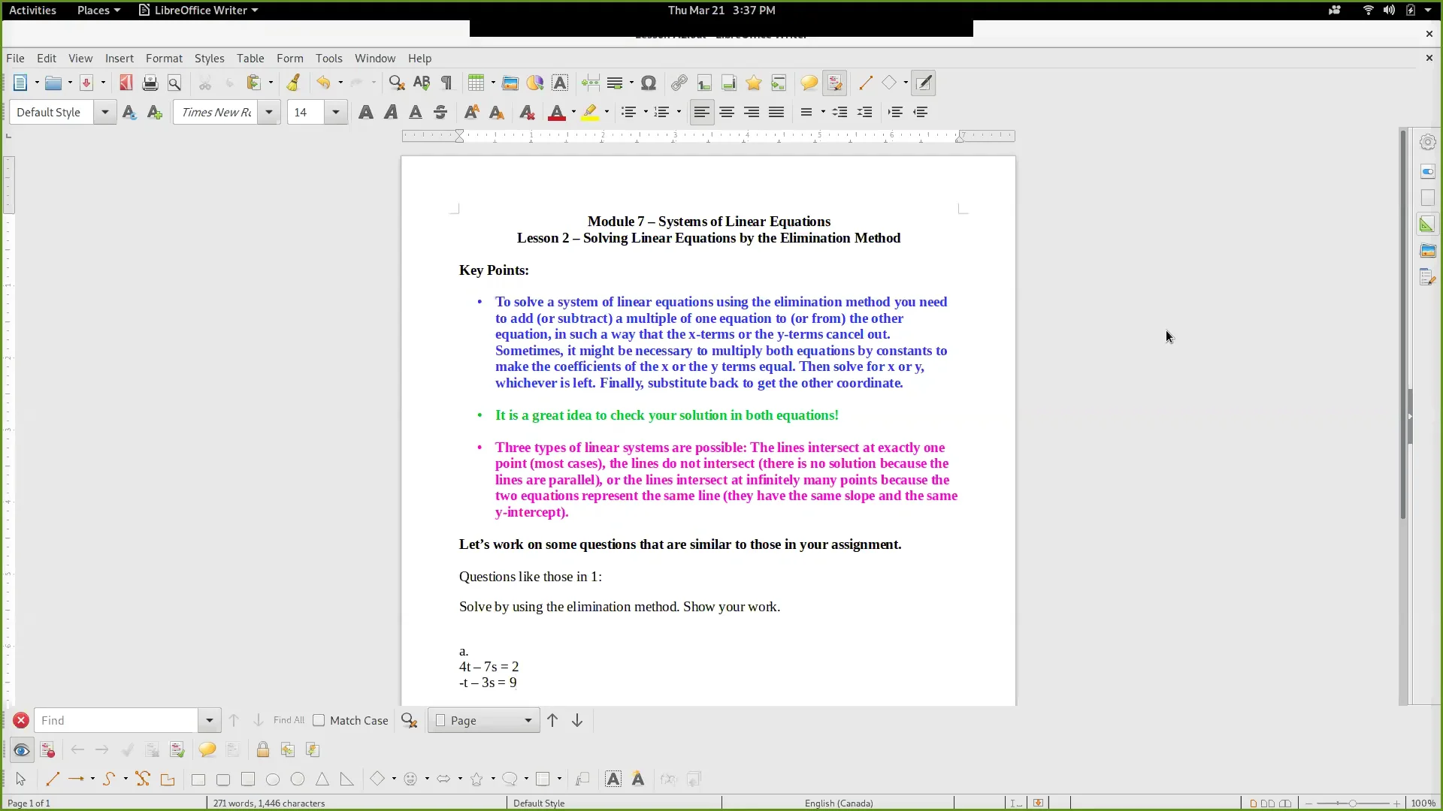This screenshot has width=1443, height=811.
Task: Toggle Formatting Marks pilcrow
Action: [446, 83]
